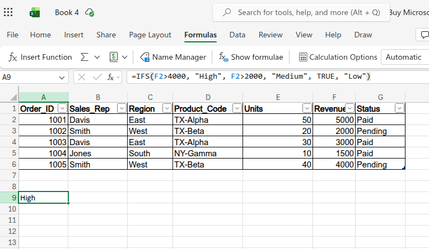Confirm formula with the checkmark
Image resolution: width=429 pixels, height=249 pixels.
pyautogui.click(x=97, y=77)
